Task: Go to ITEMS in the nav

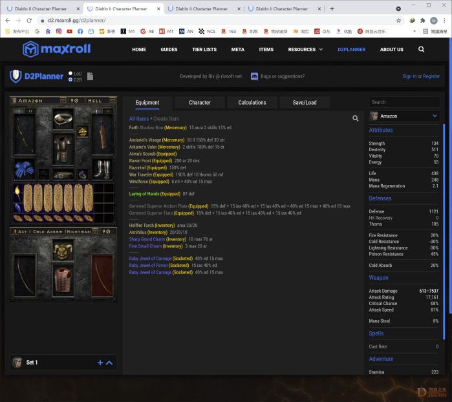Action: pos(266,49)
